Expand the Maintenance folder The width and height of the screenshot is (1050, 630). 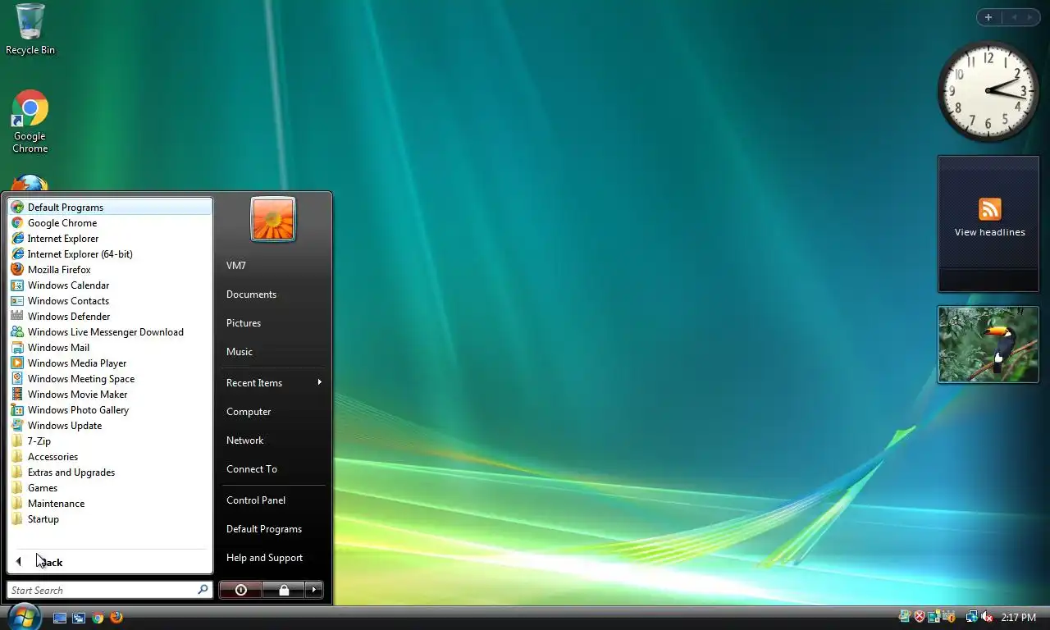[110, 504]
